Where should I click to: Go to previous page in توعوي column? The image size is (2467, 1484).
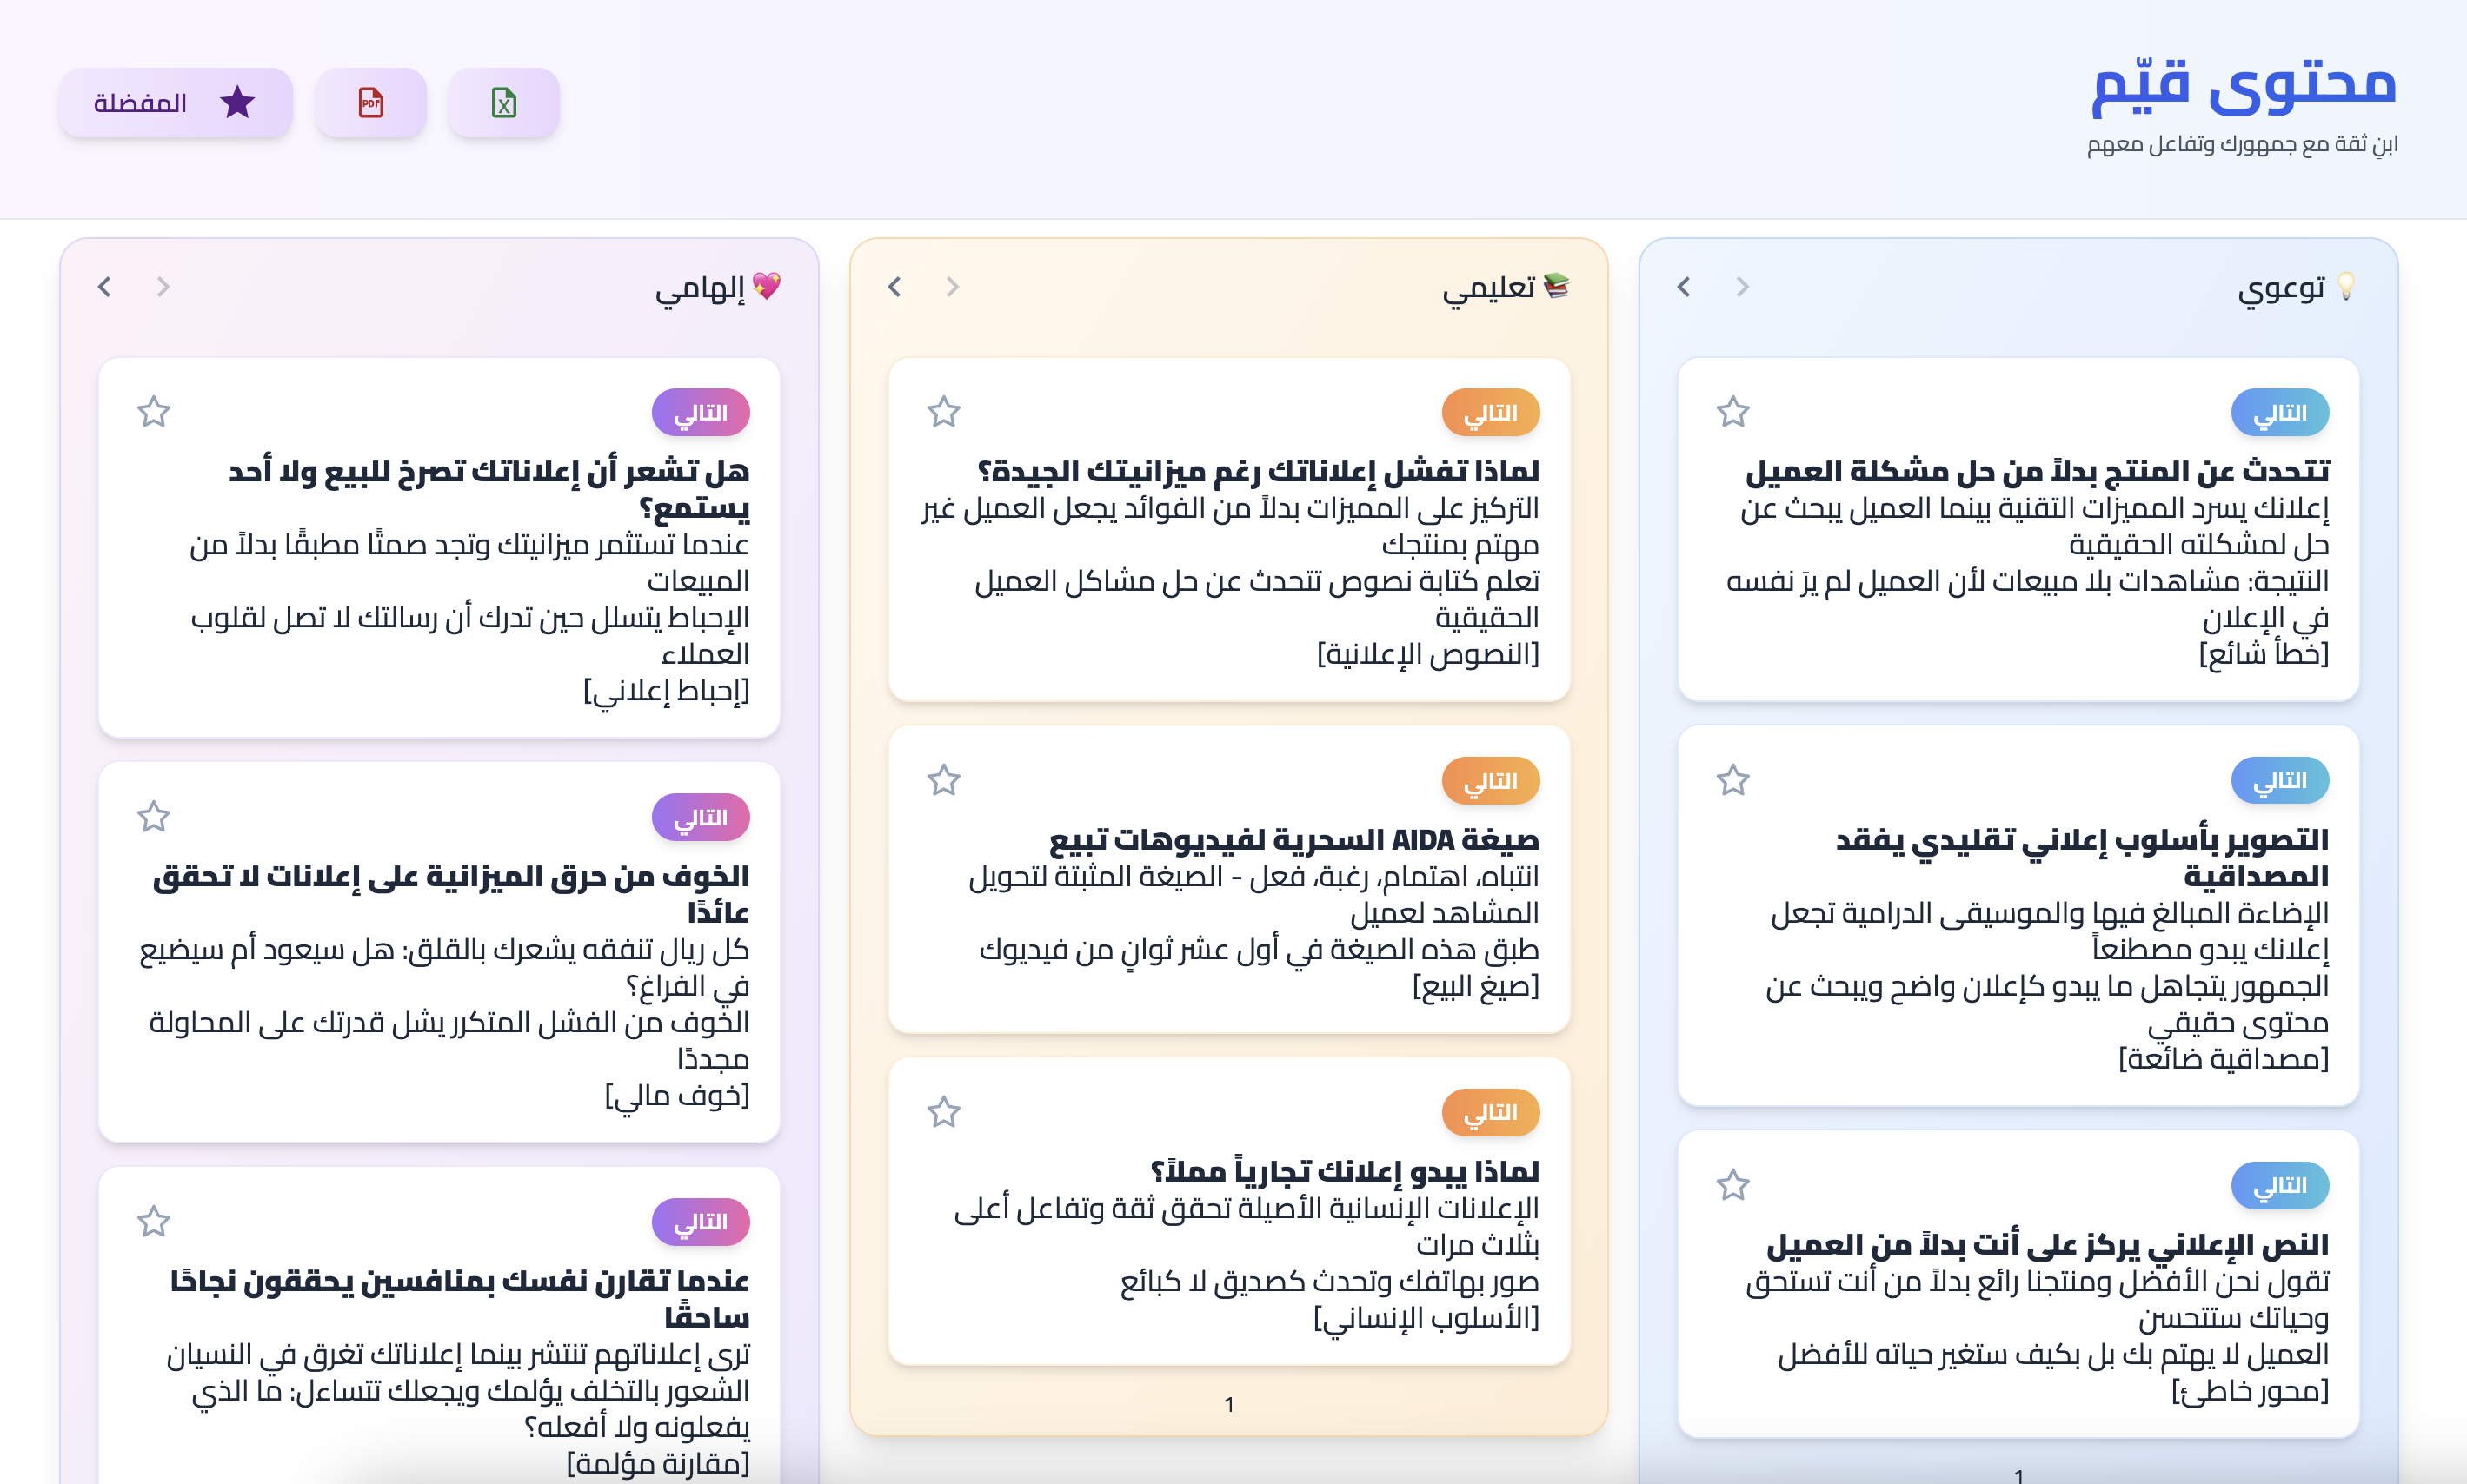coord(1742,287)
